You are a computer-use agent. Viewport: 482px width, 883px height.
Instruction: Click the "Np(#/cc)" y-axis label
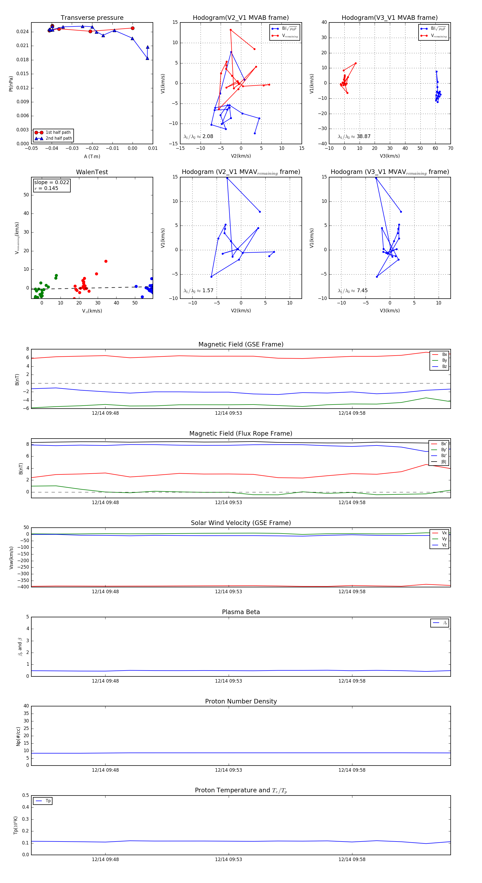tap(18, 736)
